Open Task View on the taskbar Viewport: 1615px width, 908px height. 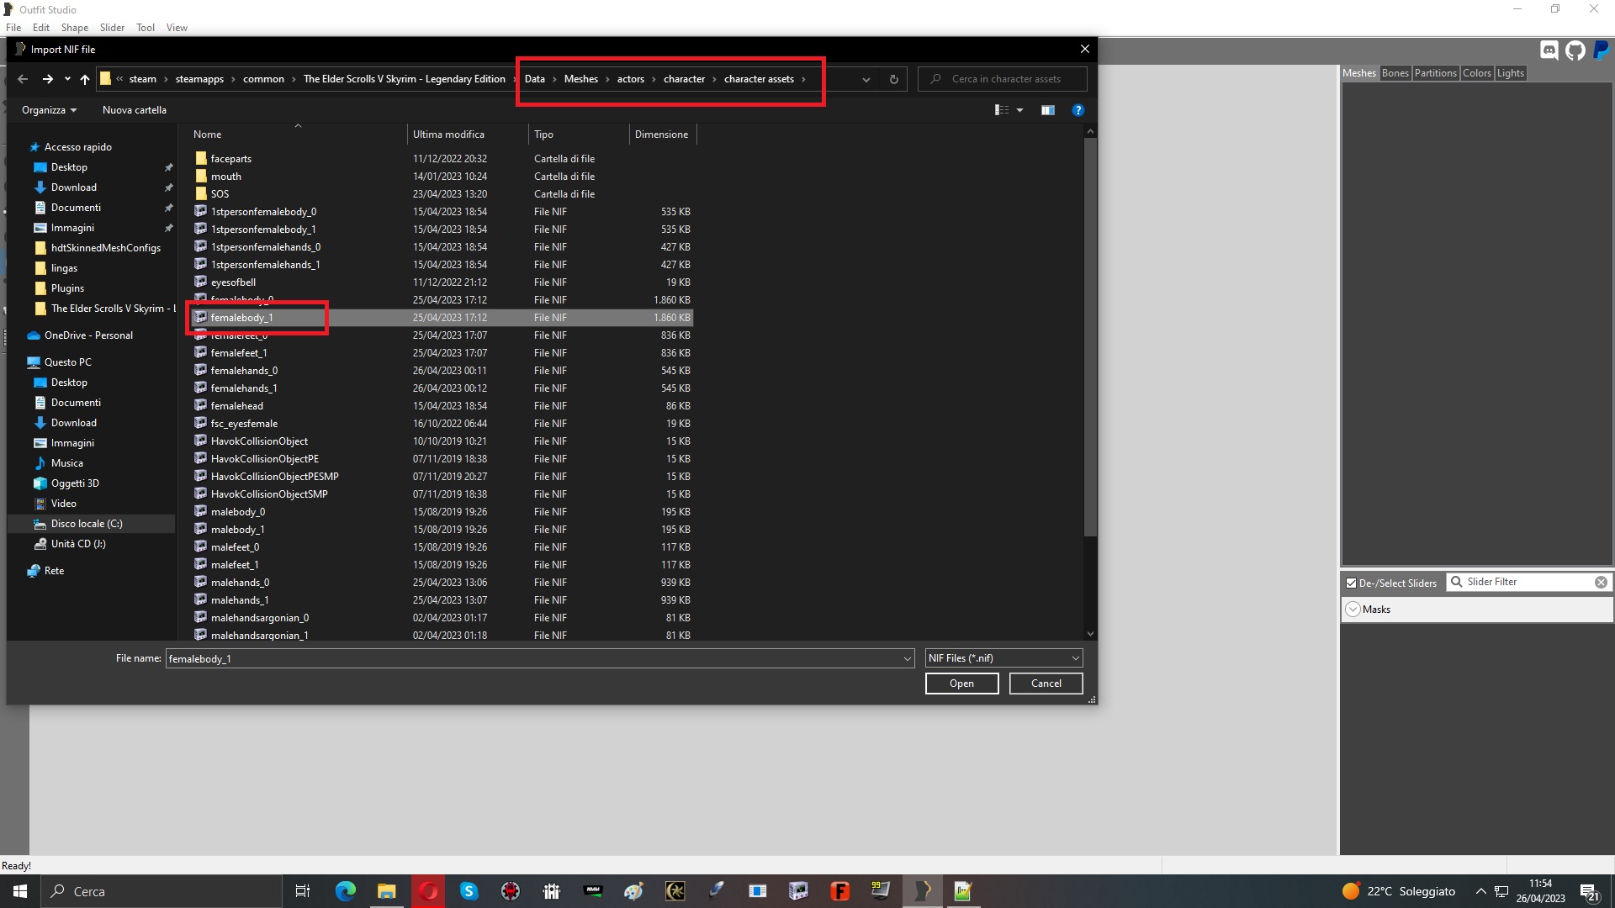pos(303,891)
